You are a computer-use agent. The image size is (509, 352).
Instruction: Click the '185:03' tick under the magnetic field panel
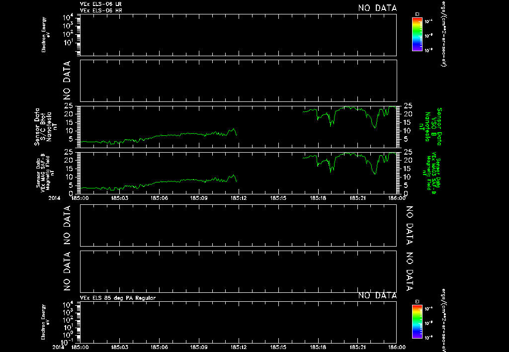tap(119, 198)
